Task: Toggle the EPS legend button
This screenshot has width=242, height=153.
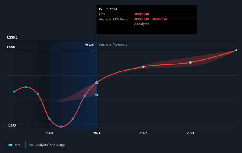Action: (14, 145)
